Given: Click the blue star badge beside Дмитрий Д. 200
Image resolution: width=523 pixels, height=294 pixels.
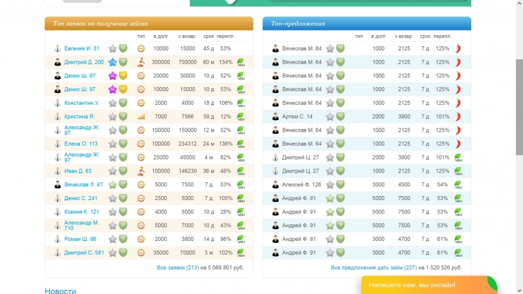Looking at the screenshot, I should 112,62.
